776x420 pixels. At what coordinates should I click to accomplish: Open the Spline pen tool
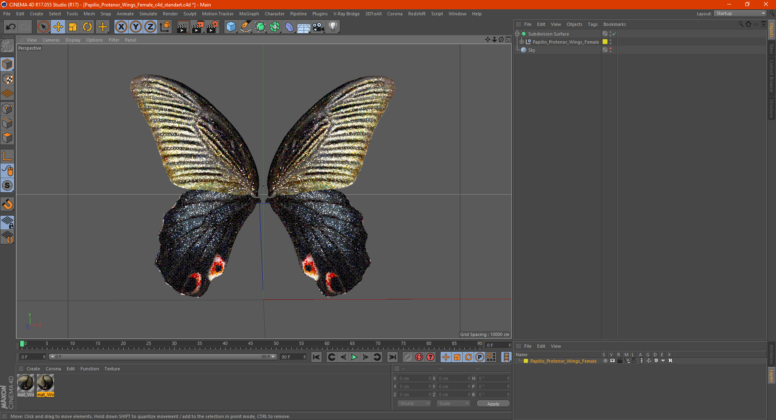(246, 27)
